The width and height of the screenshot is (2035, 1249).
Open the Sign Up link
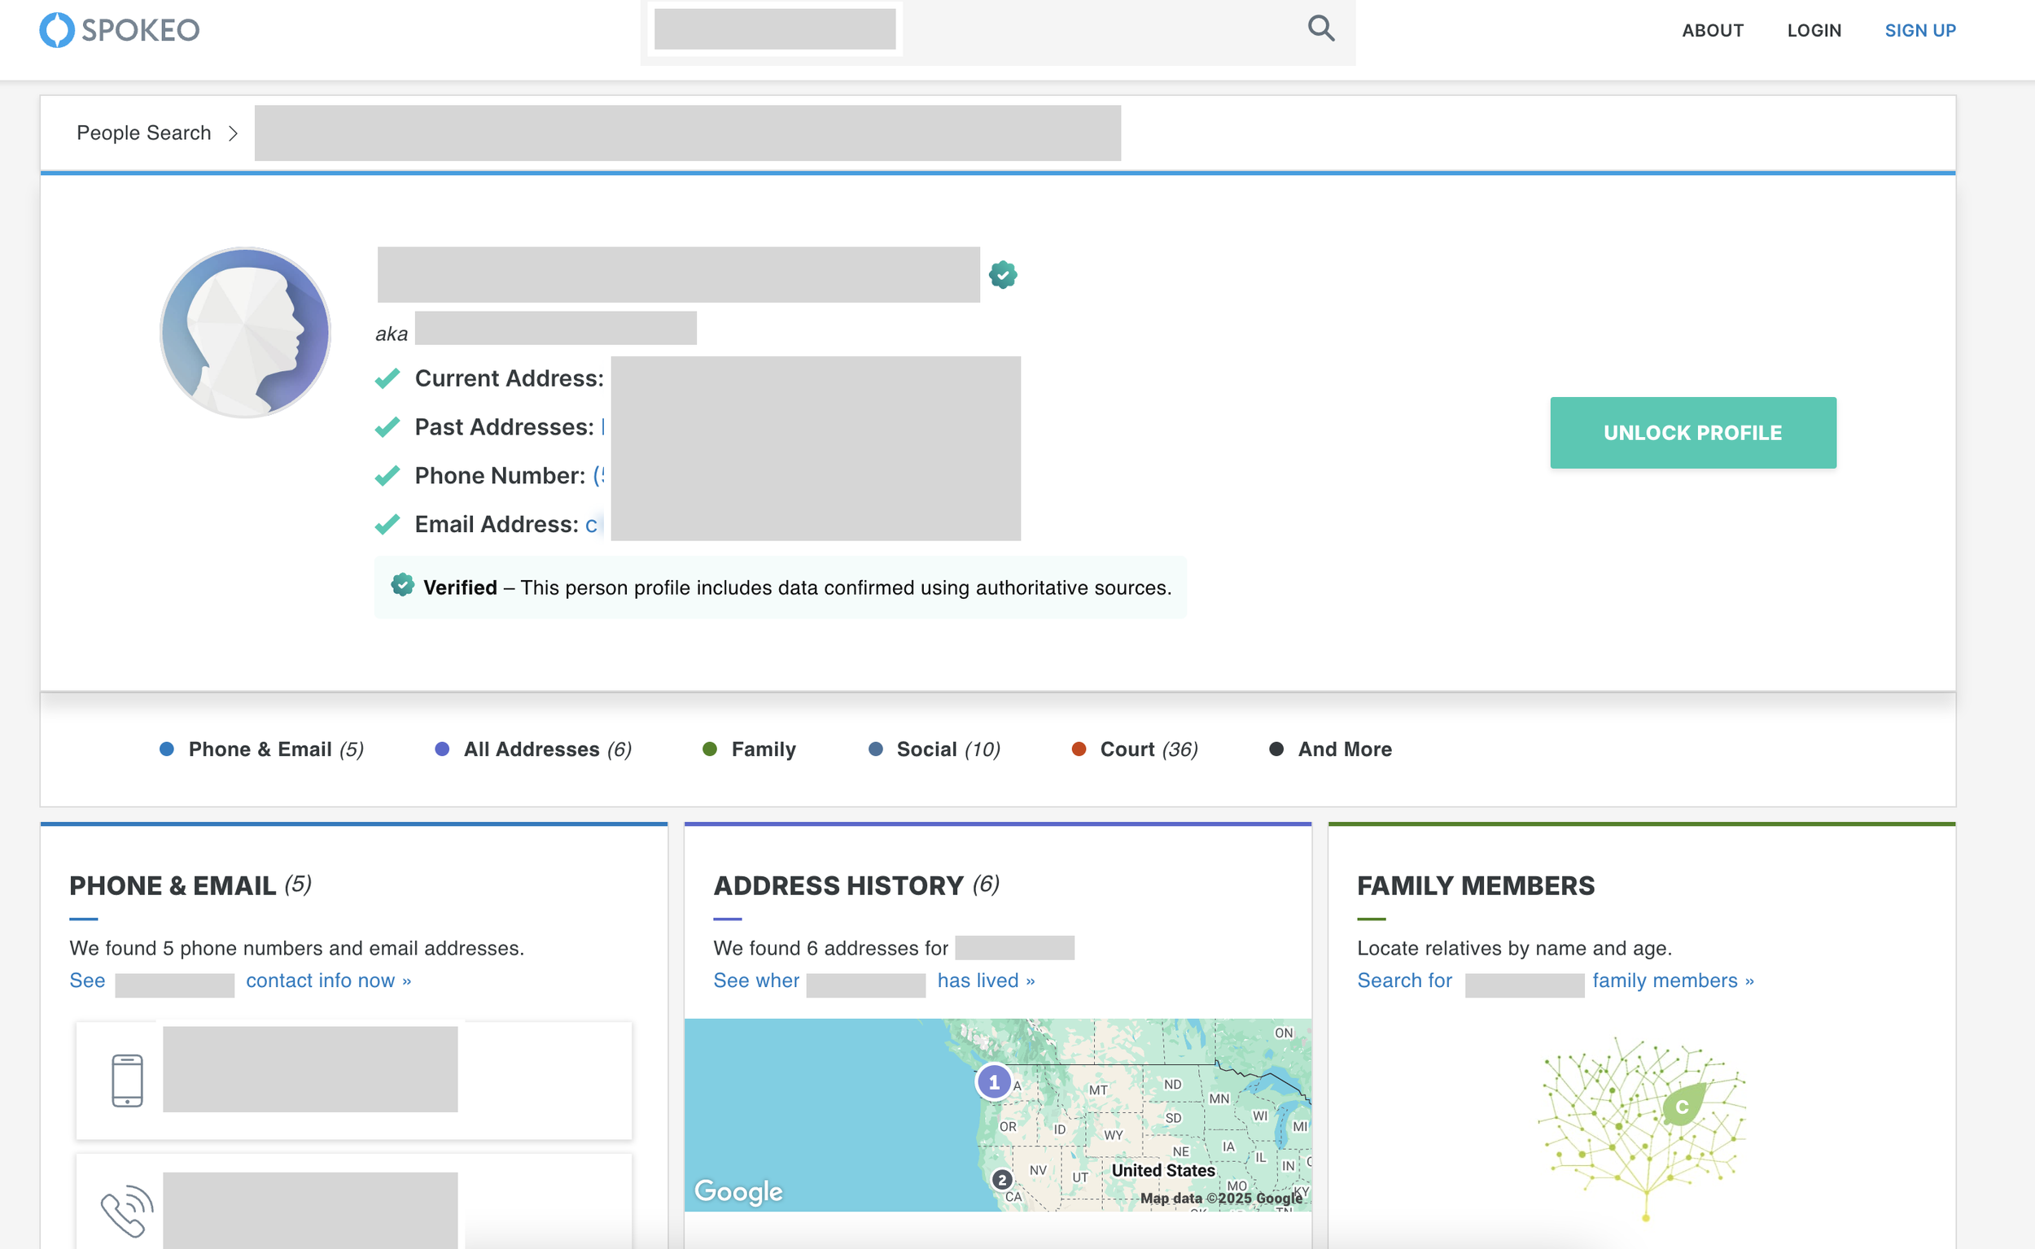point(1919,31)
